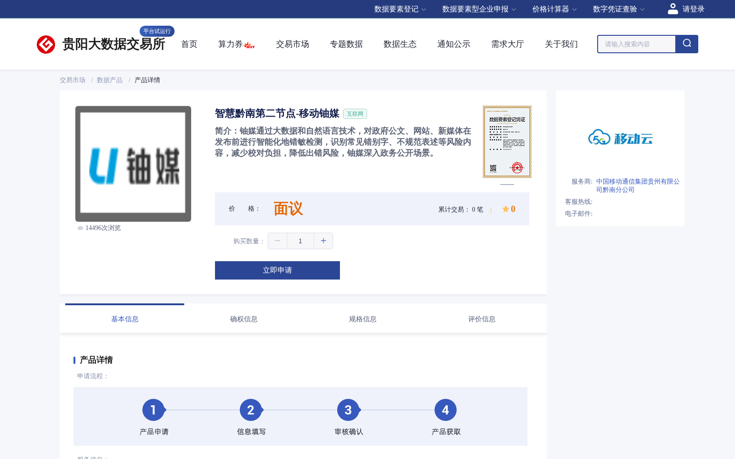Image resolution: width=735 pixels, height=459 pixels.
Task: Open 关于我们 navigation item
Action: tap(561, 44)
